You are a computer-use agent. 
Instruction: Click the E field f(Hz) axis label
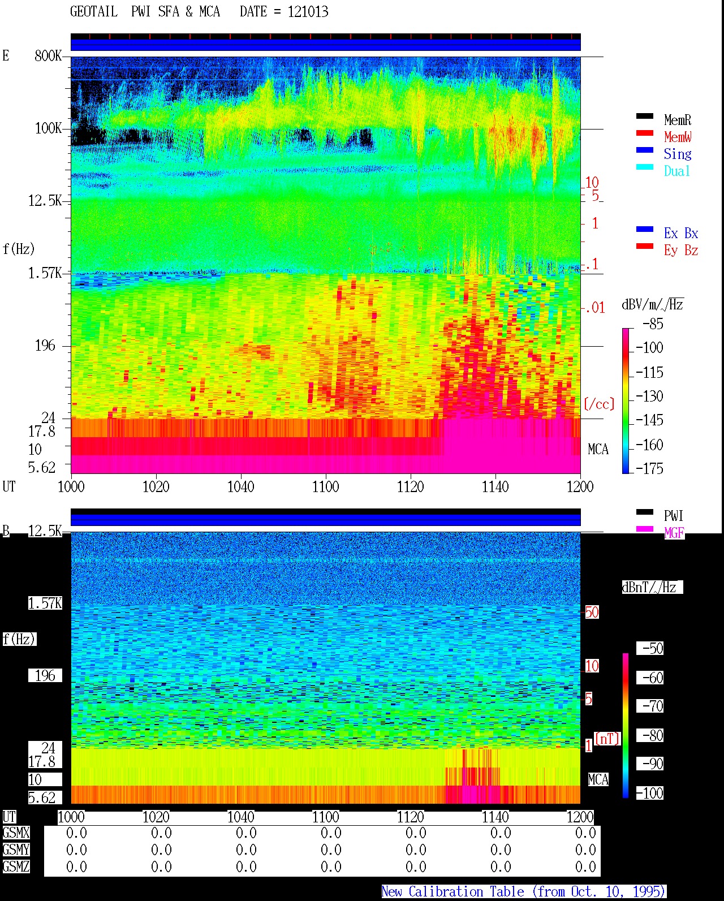click(x=19, y=249)
